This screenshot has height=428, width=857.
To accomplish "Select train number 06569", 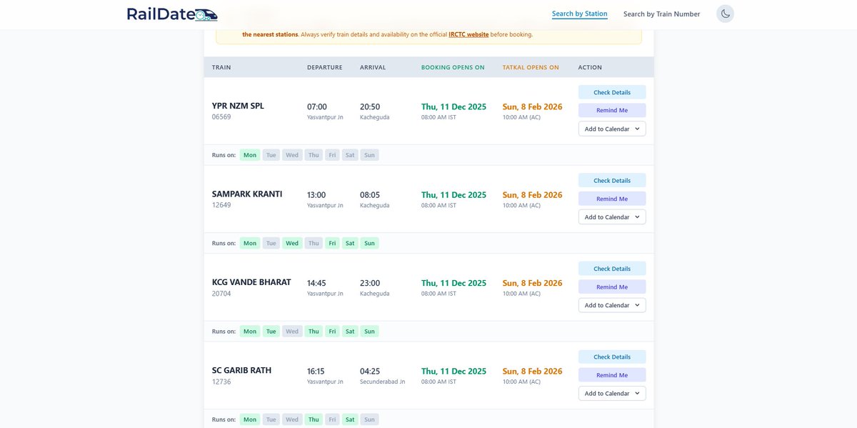I will (221, 116).
